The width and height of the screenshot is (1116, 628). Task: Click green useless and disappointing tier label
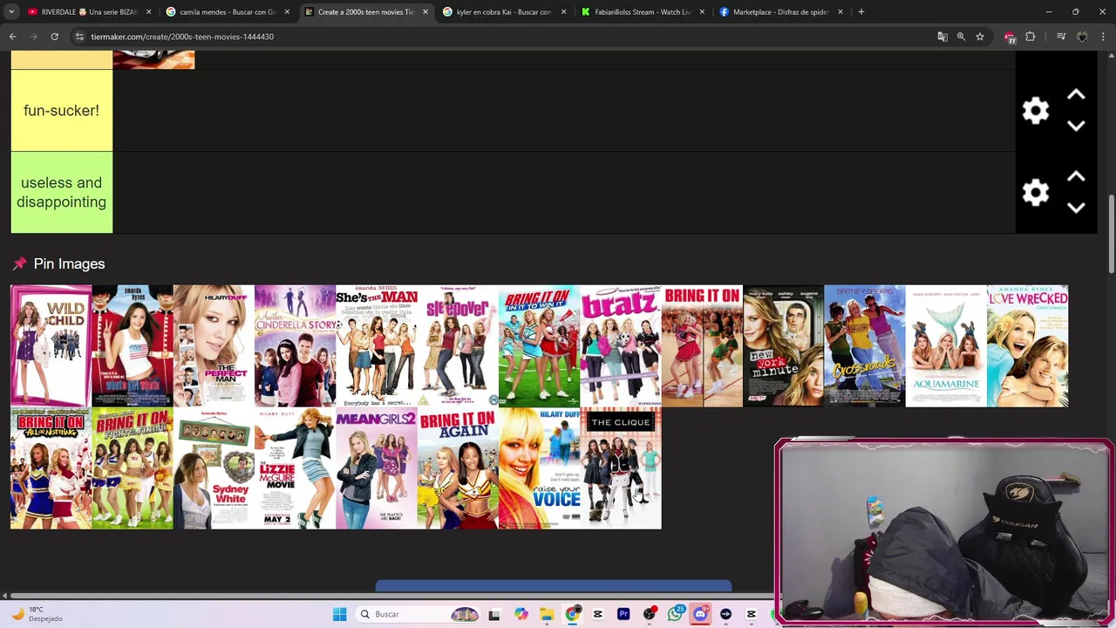point(61,193)
